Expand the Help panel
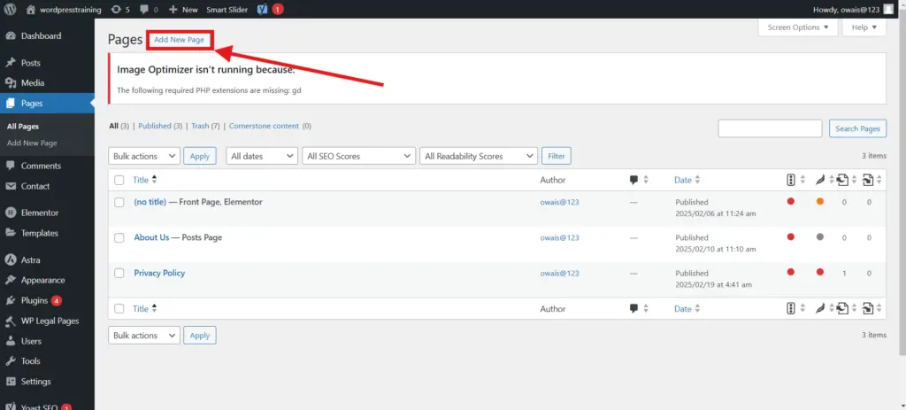The width and height of the screenshot is (906, 410). click(x=864, y=27)
